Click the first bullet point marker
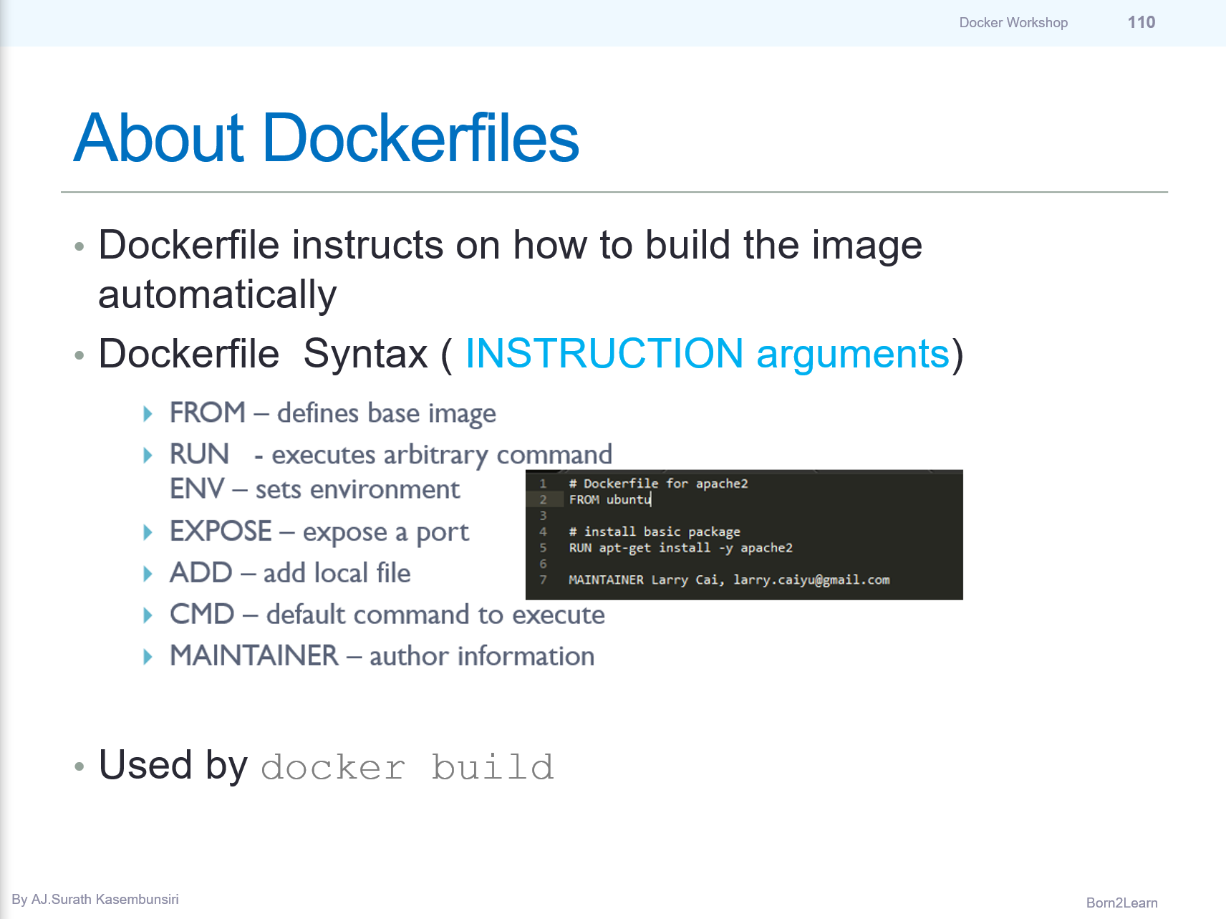1226x919 pixels. [x=80, y=246]
